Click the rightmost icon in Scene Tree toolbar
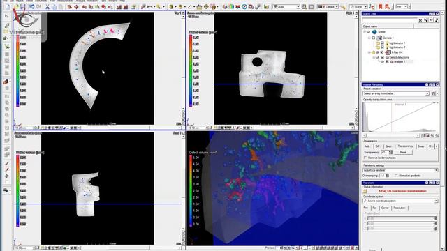This screenshot has height=251, width=447. (437, 20)
